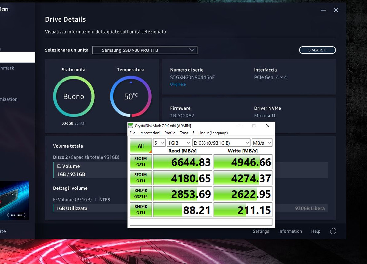Click the 4180.65 read result

[x=183, y=178]
